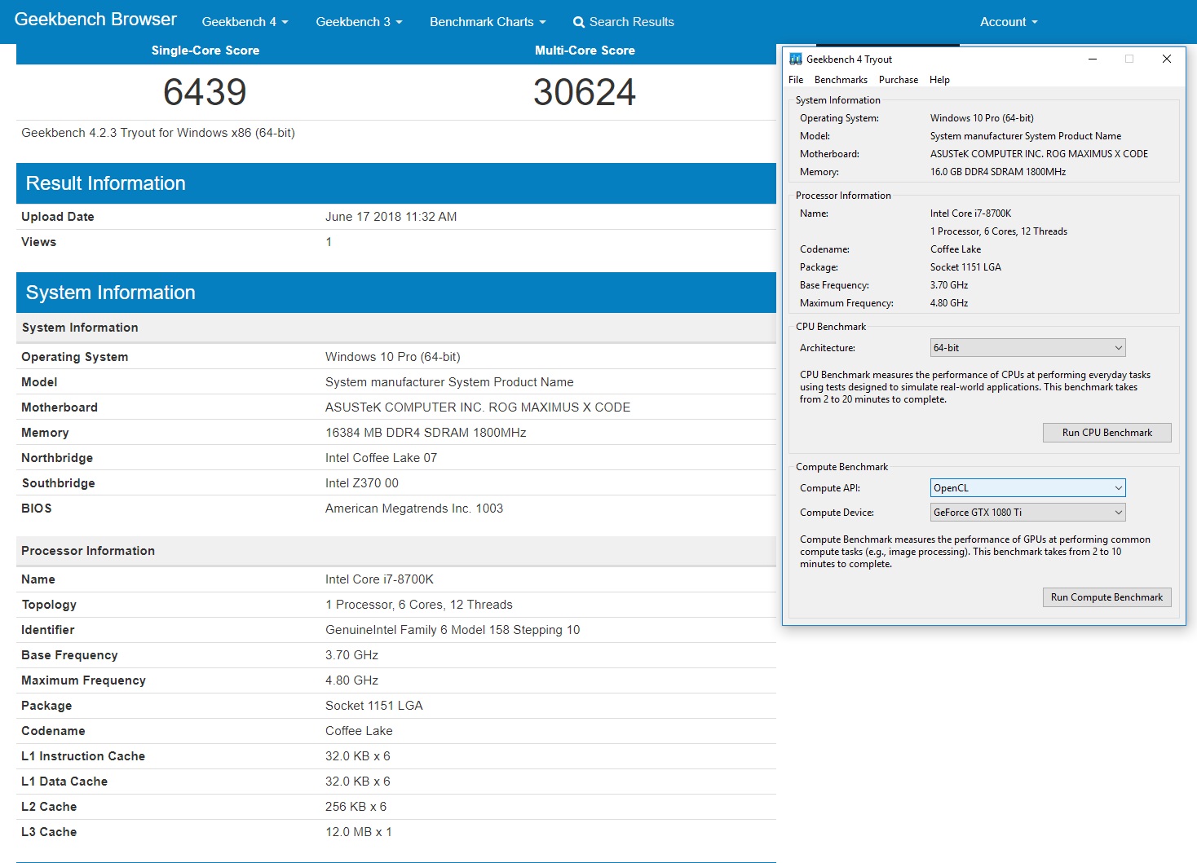Click the search magnifier icon in navbar
Image resolution: width=1197 pixels, height=863 pixels.
coord(579,22)
